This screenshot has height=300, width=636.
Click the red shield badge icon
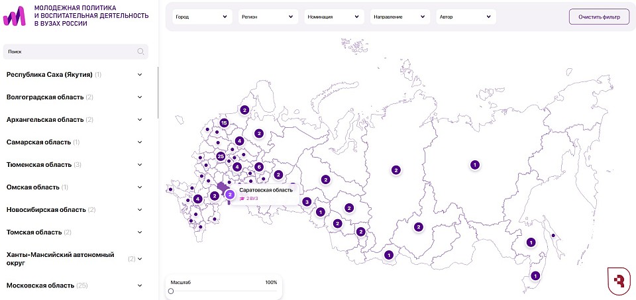pos(619,281)
